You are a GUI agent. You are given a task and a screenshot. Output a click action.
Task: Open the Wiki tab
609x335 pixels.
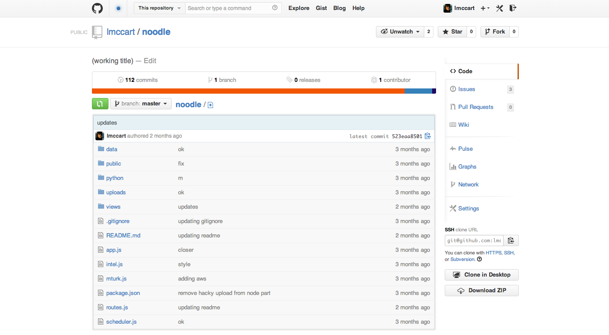click(x=481, y=125)
